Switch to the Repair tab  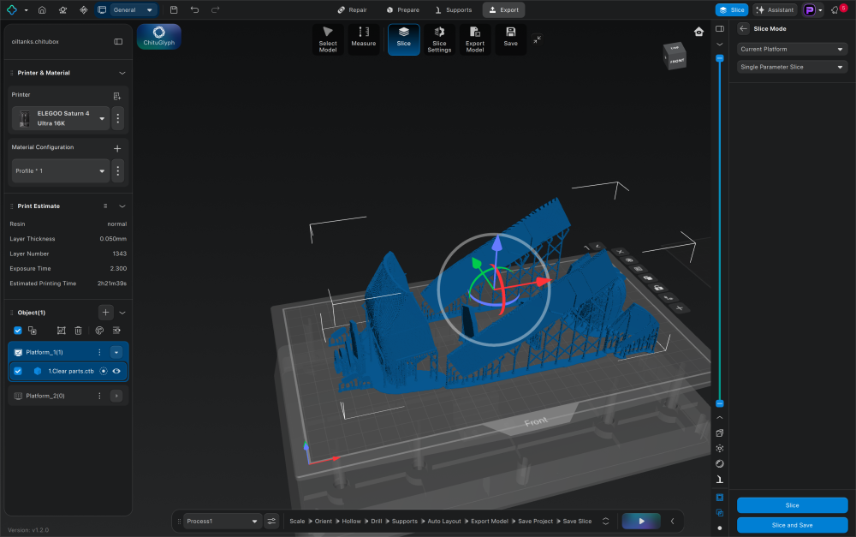(352, 9)
